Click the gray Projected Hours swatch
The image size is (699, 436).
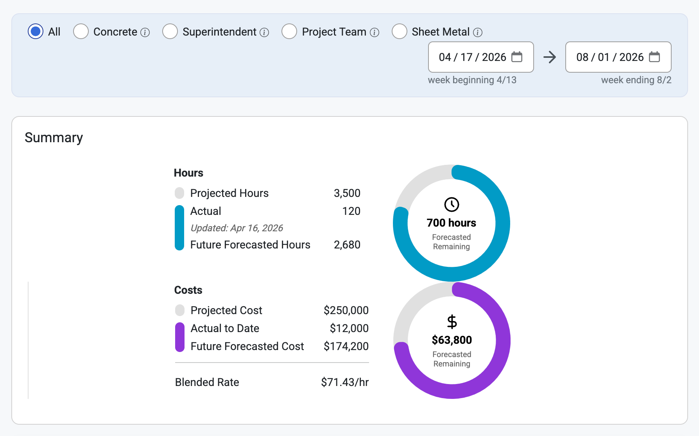(x=179, y=193)
